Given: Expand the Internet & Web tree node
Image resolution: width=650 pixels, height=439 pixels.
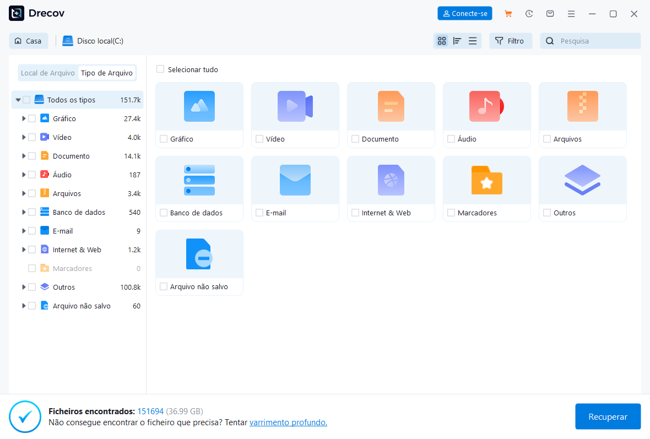Looking at the screenshot, I should (24, 250).
